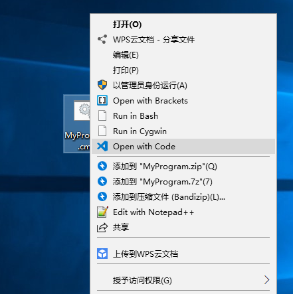The image size is (293, 294).
Task: Choose Open with Code
Action: 183,146
